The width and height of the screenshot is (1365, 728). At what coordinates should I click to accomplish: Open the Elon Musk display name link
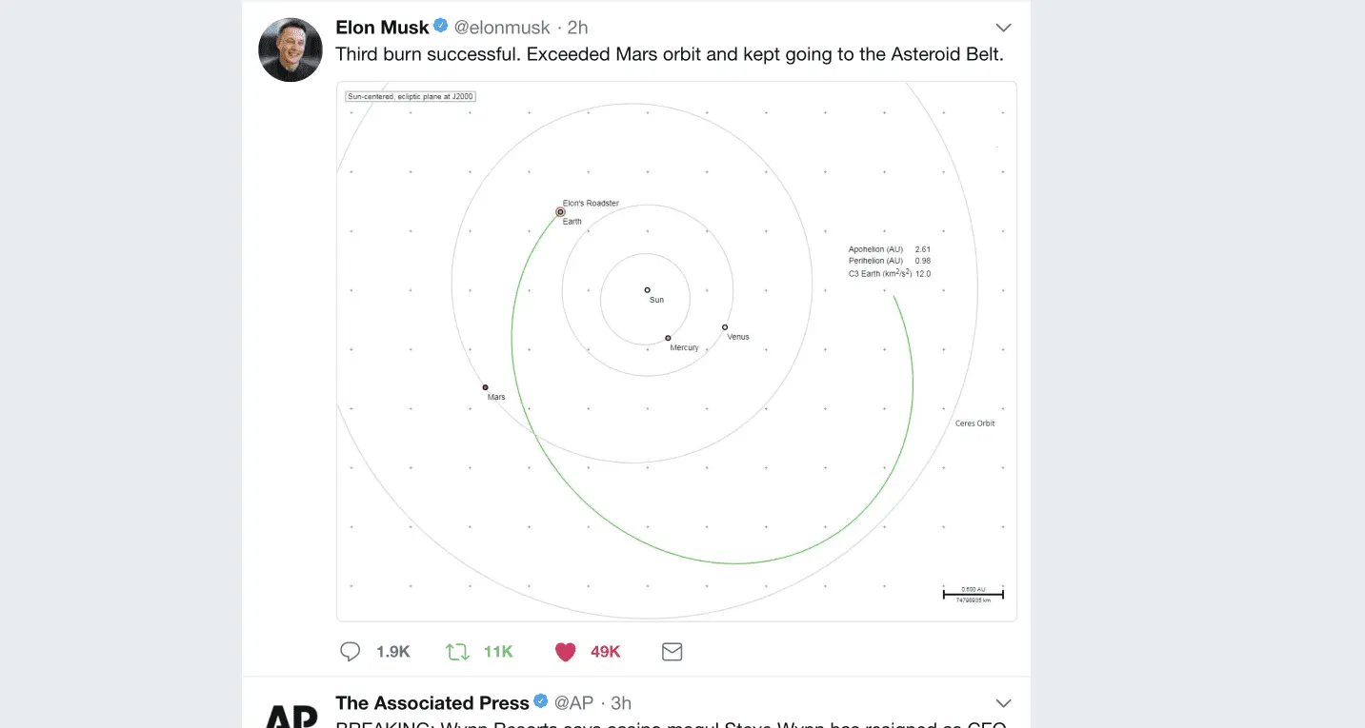[382, 28]
